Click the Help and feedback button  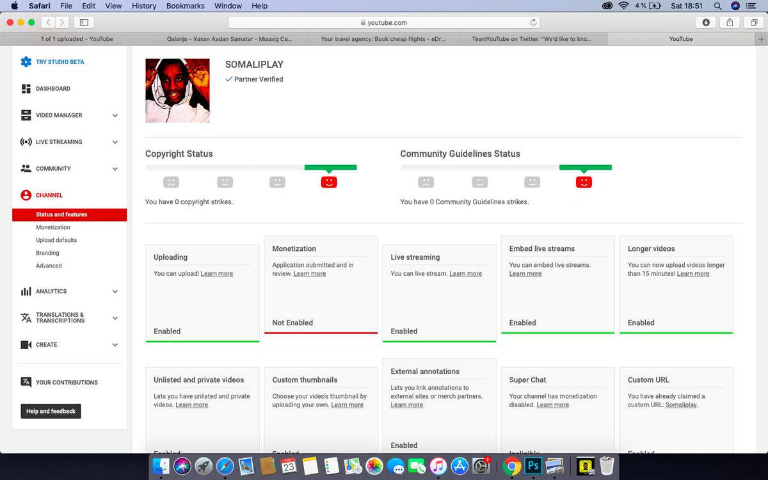click(51, 411)
